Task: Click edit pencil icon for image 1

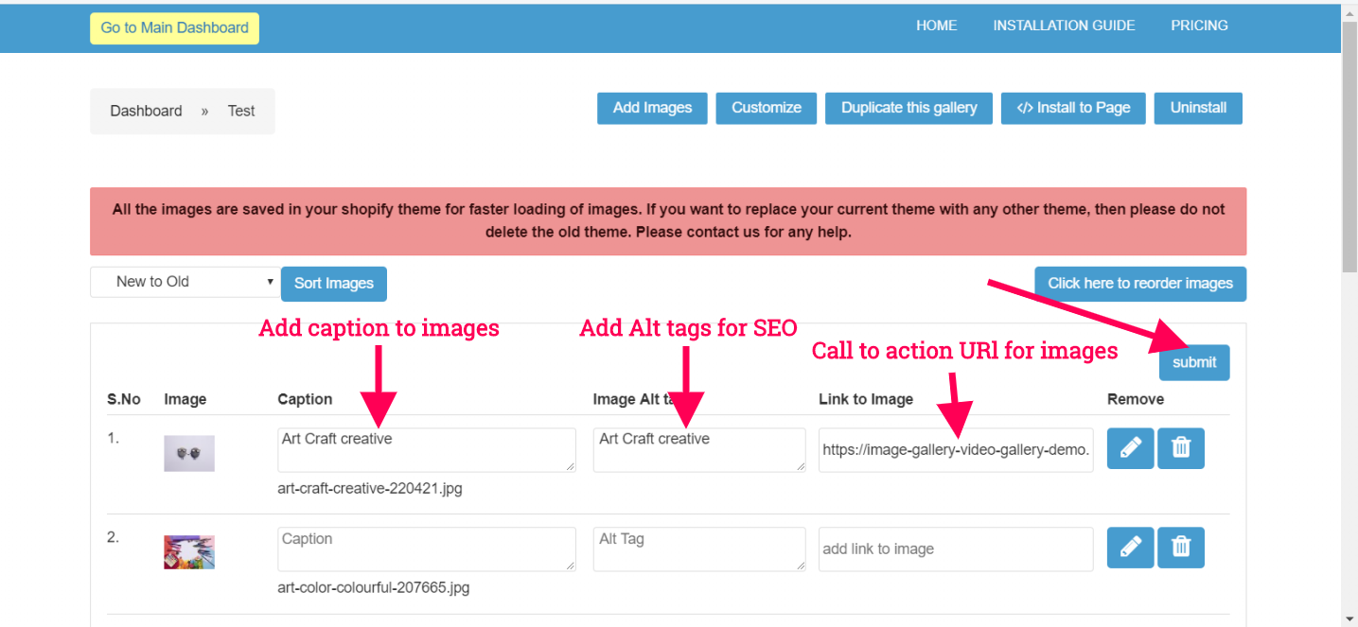Action: pyautogui.click(x=1130, y=448)
